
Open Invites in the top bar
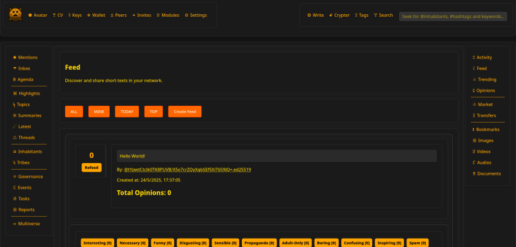point(141,15)
